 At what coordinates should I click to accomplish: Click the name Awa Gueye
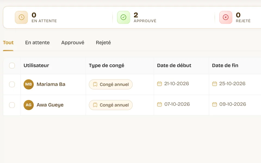click(50, 105)
